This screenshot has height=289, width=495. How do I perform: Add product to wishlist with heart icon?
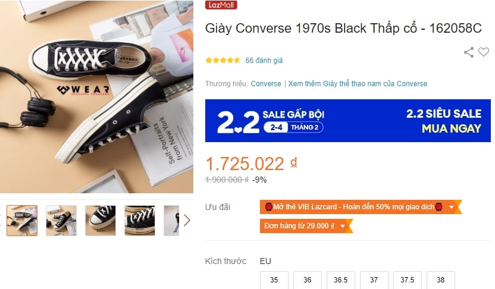click(483, 52)
